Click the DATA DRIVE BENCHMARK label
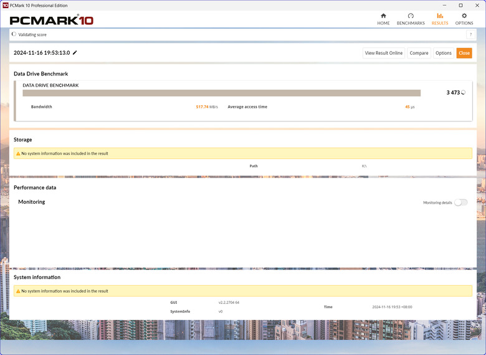This screenshot has width=486, height=355. [50, 85]
